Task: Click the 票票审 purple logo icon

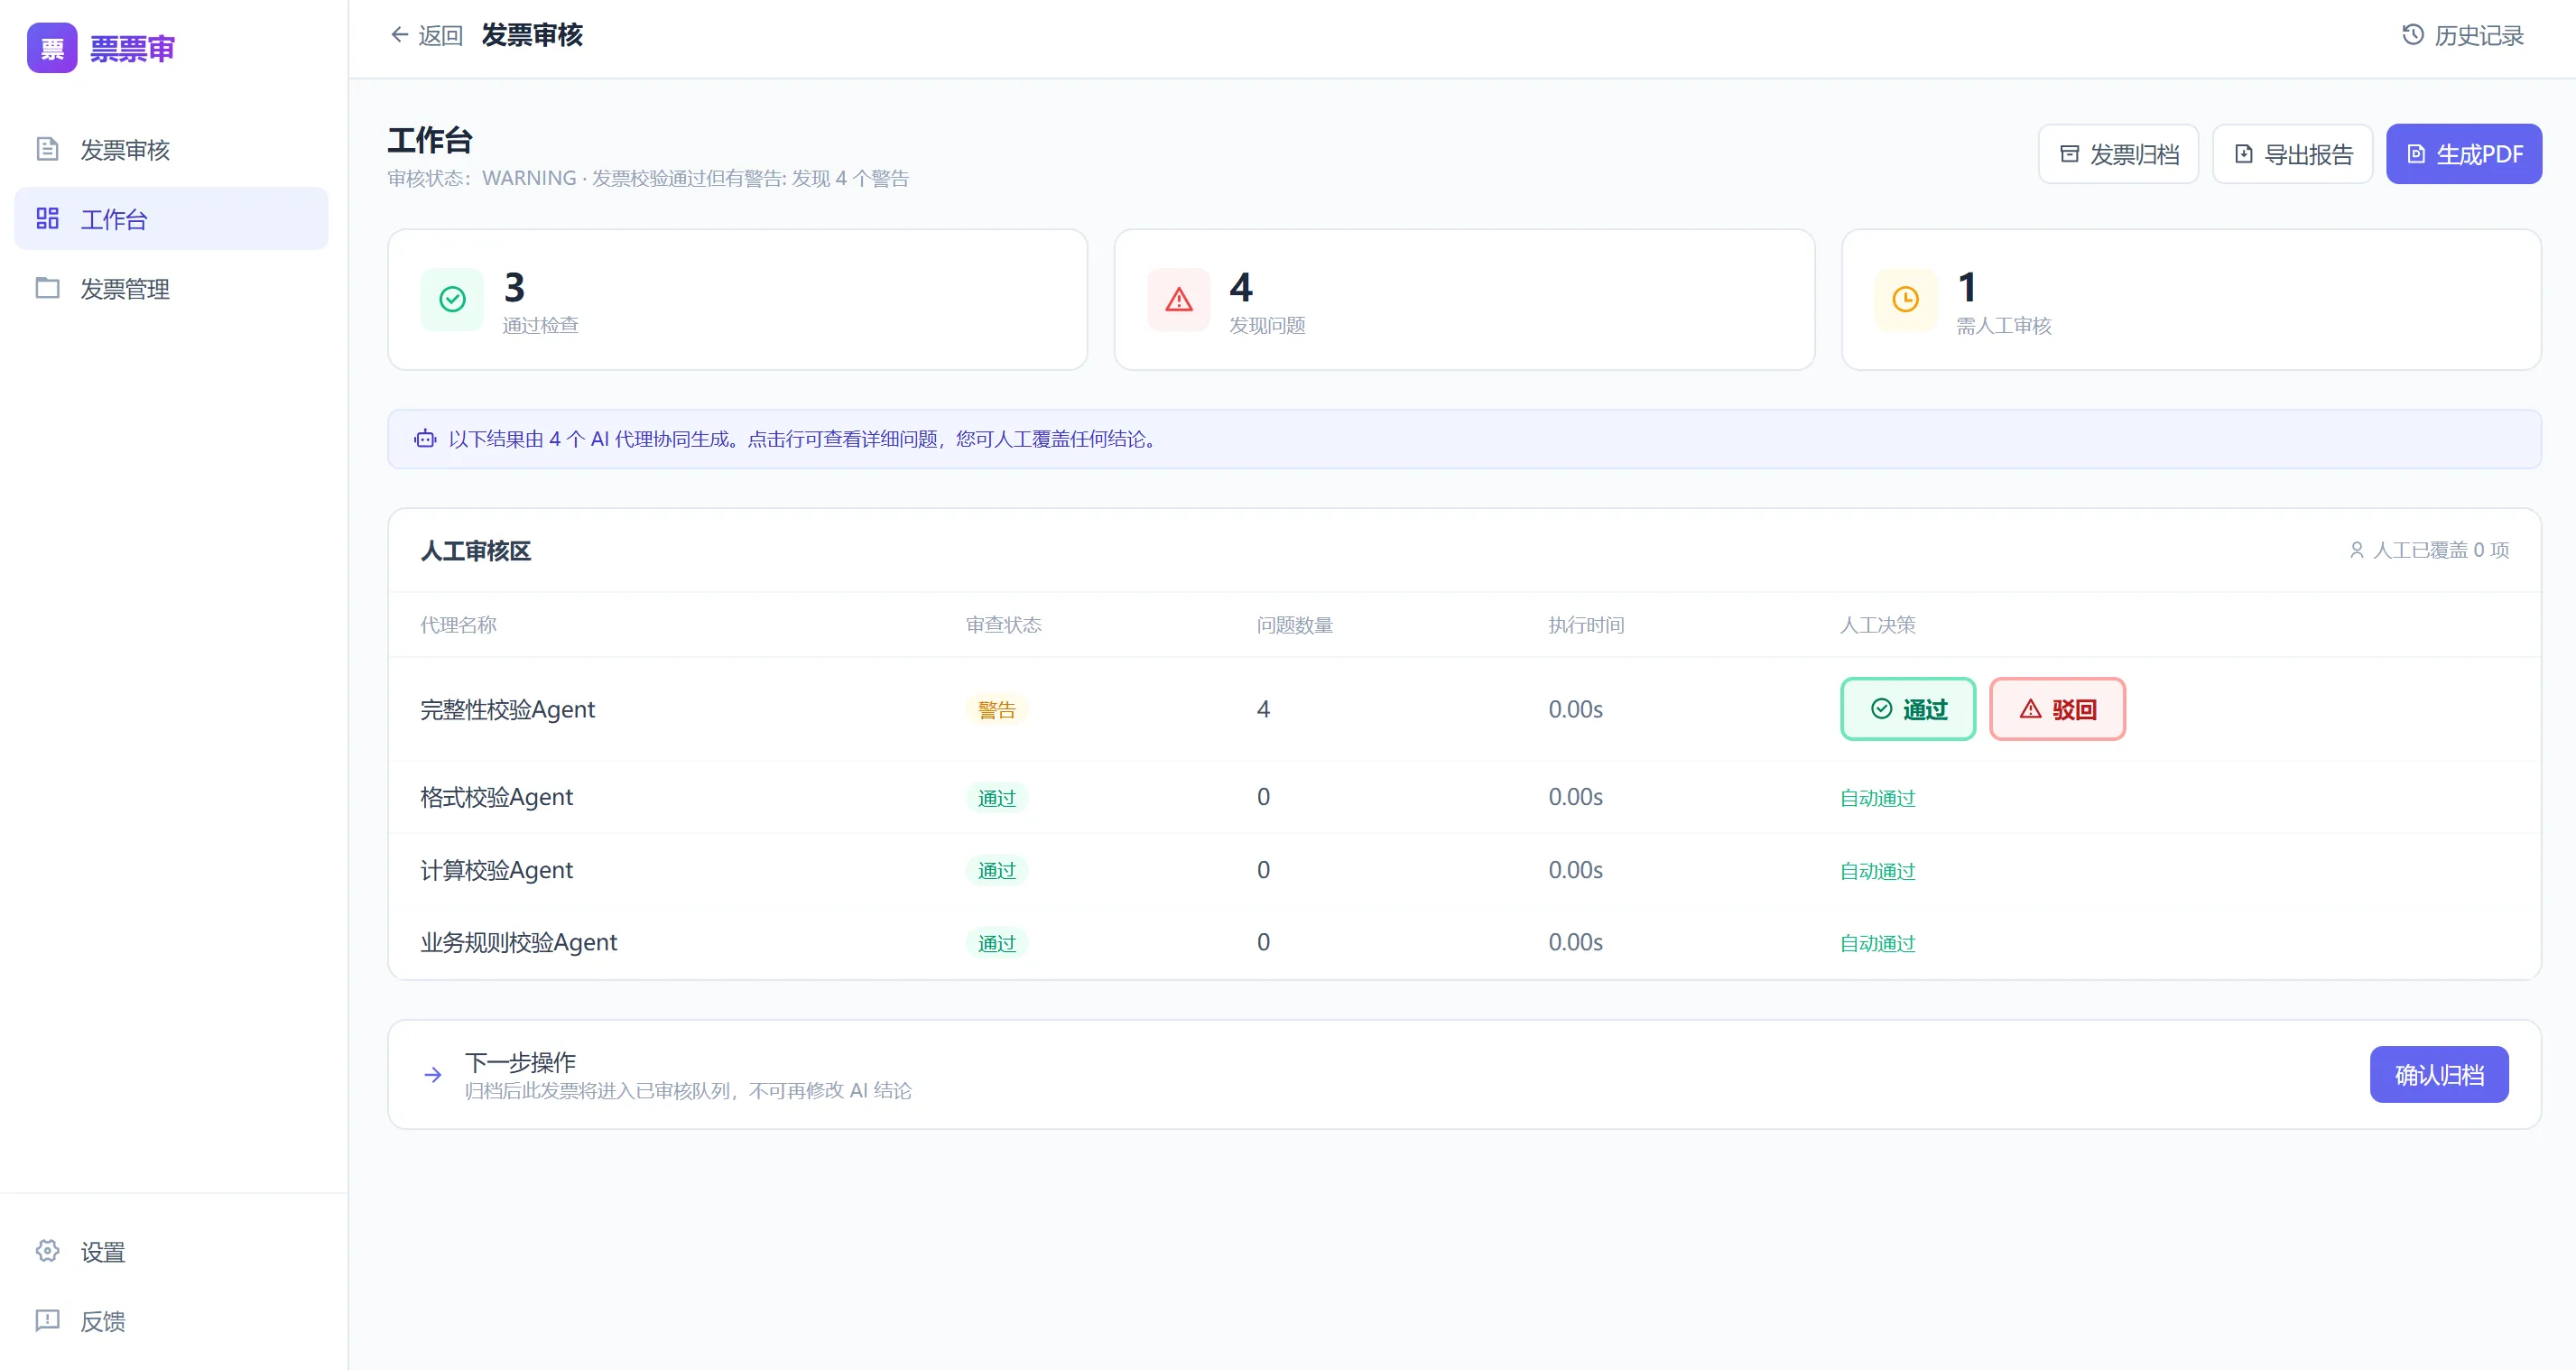Action: tap(52, 48)
